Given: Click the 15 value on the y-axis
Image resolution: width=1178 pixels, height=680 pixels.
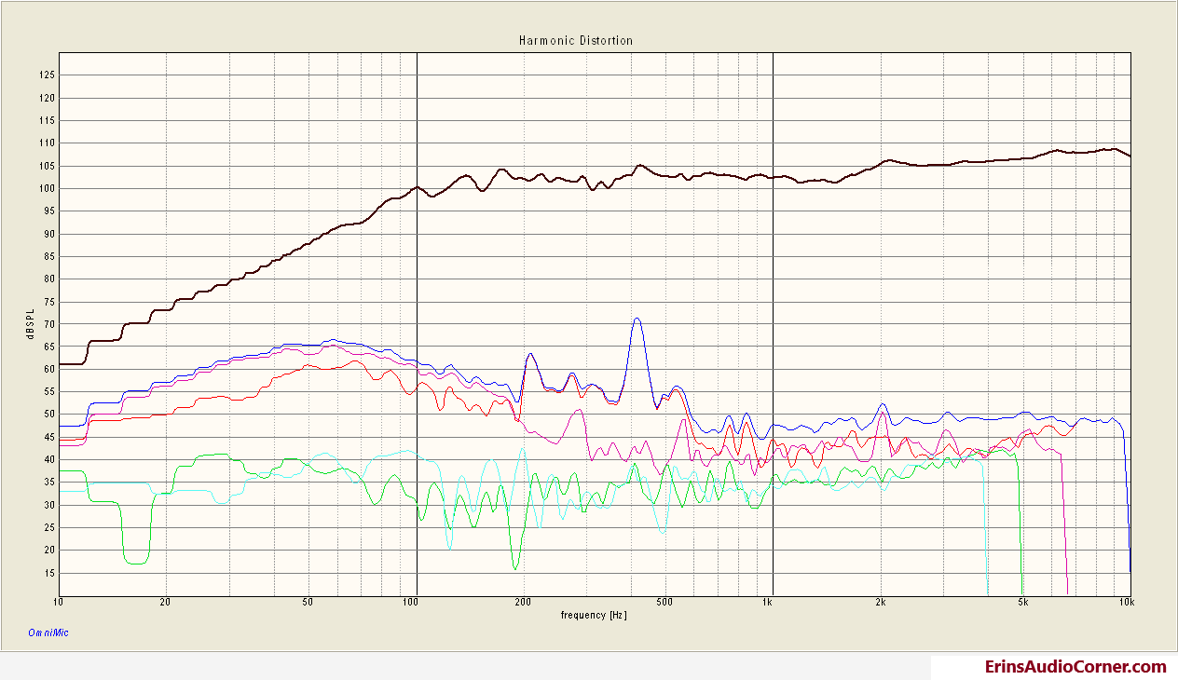Looking at the screenshot, I should pyautogui.click(x=50, y=573).
